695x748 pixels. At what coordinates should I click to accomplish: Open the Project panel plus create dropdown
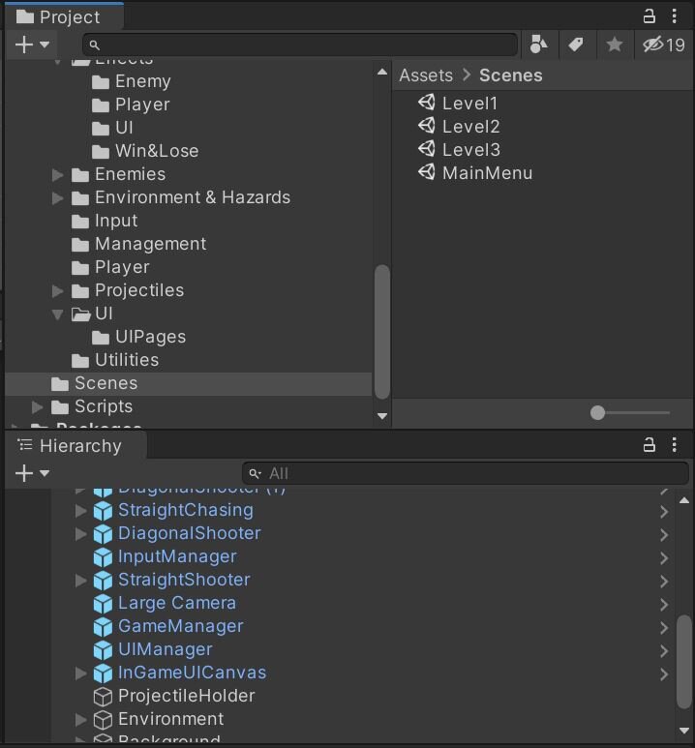pos(32,45)
